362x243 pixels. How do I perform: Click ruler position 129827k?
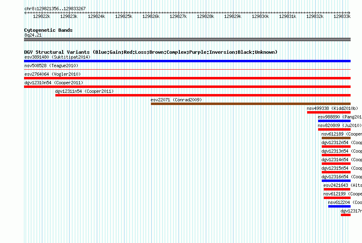(x=178, y=16)
